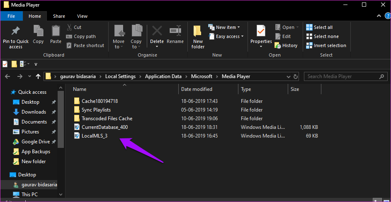
Task: Open Customize Quick Access Toolbar dropdown
Action: pos(36,64)
